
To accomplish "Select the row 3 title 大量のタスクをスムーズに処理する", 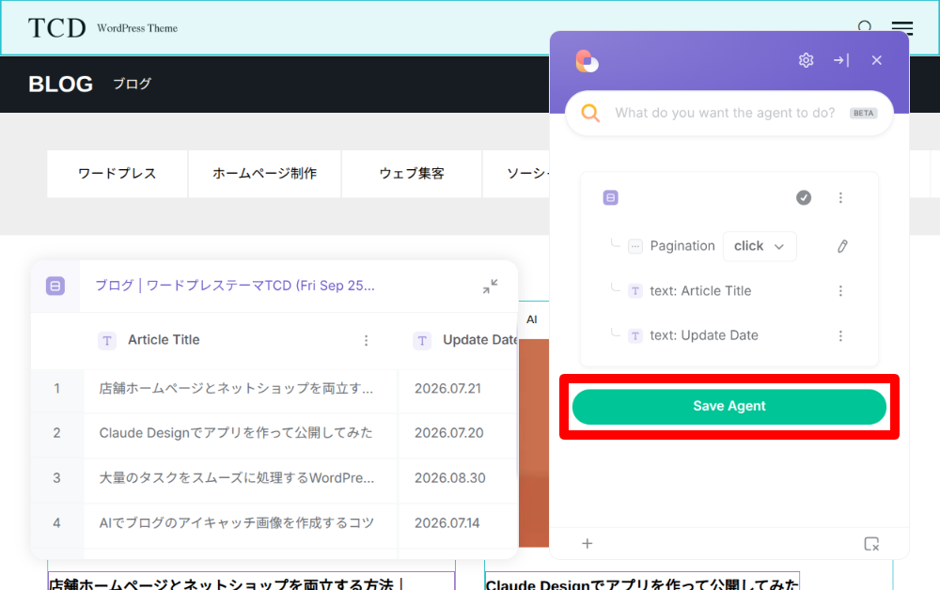I will click(236, 478).
